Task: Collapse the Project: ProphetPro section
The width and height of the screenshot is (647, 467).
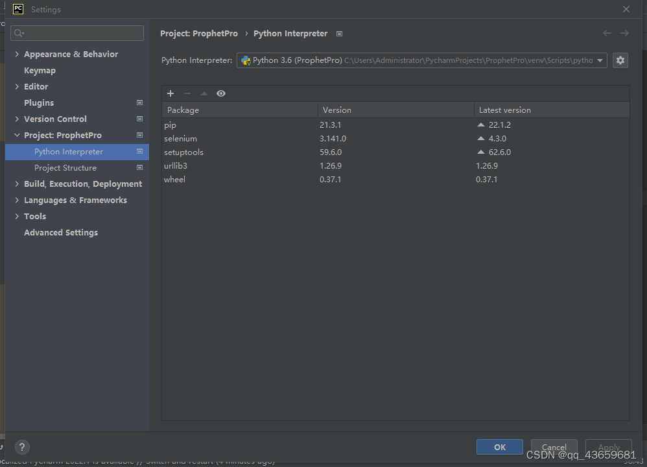Action: (17, 135)
